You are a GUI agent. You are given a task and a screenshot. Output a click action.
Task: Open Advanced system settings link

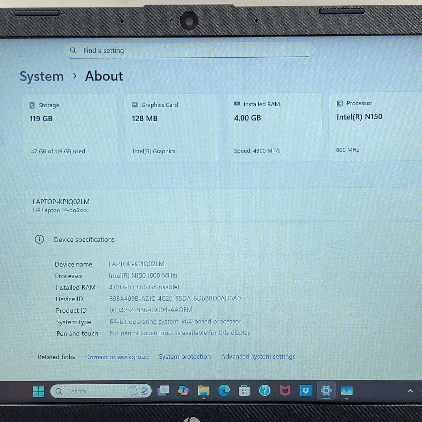pos(258,356)
